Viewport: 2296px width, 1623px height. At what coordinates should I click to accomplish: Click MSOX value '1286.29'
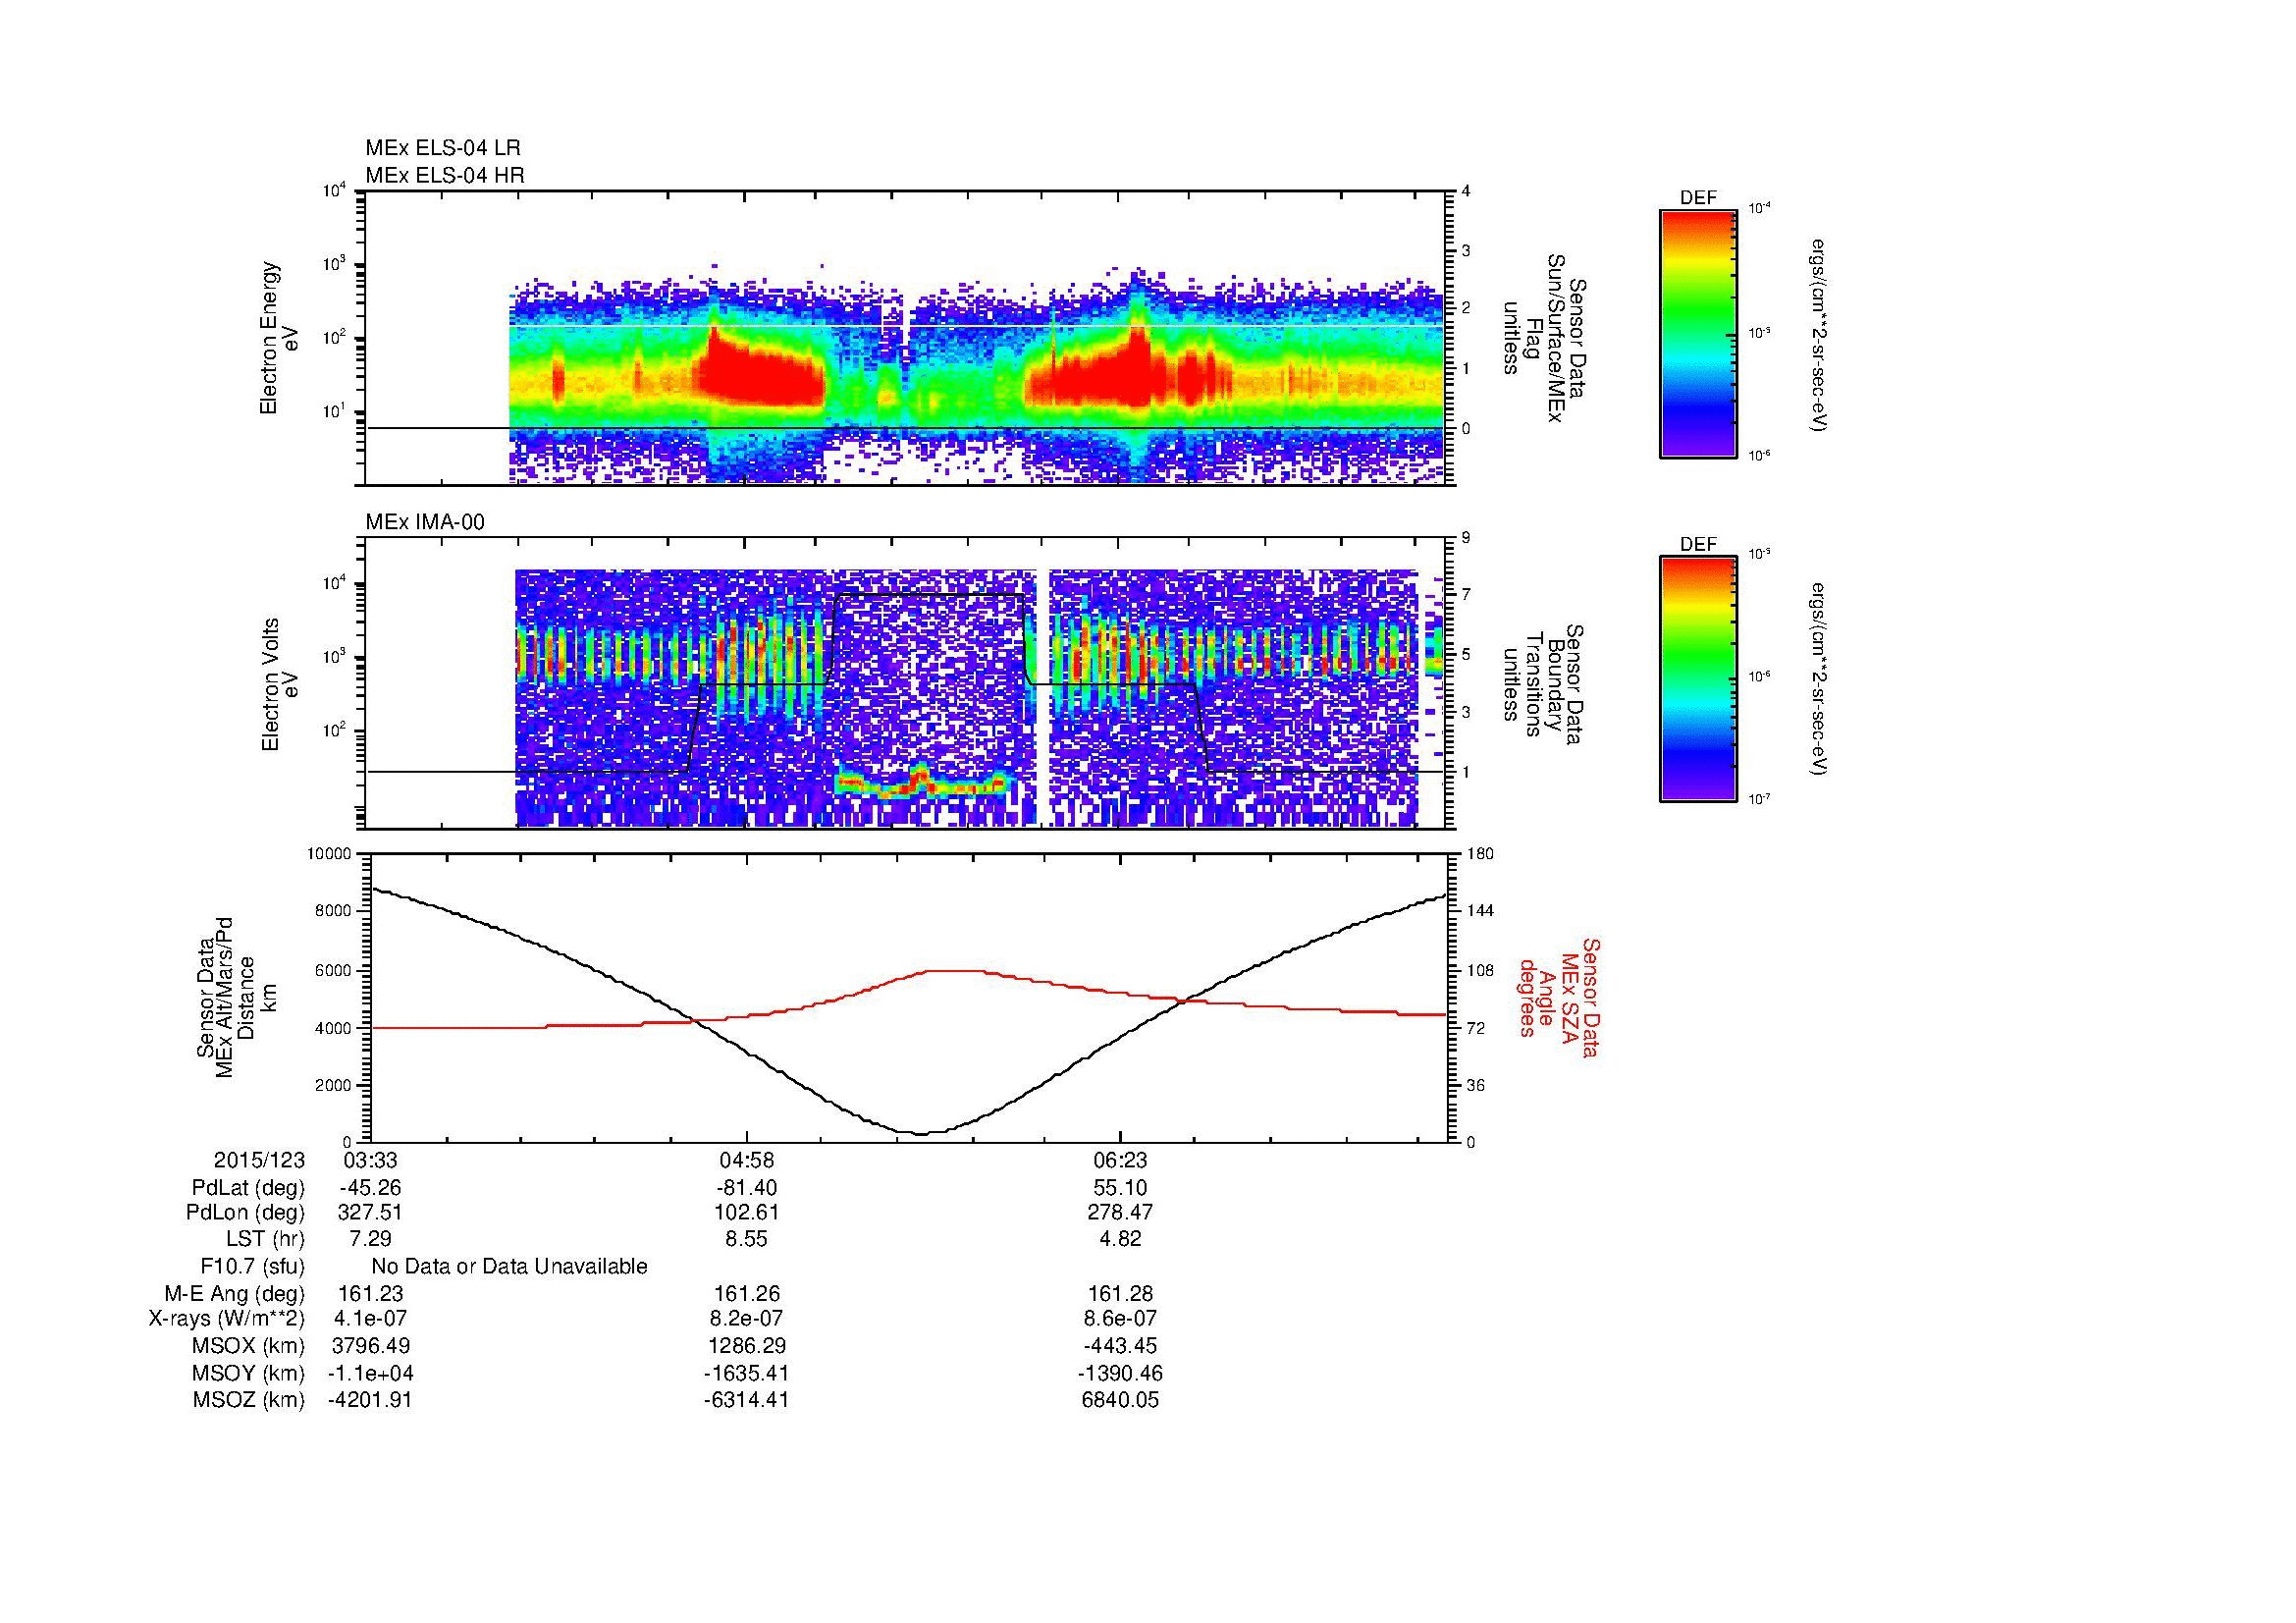click(746, 1346)
